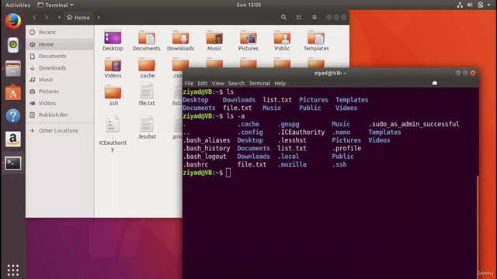Select Documents in Files sidebar
This screenshot has height=279, width=497.
tap(60, 56)
